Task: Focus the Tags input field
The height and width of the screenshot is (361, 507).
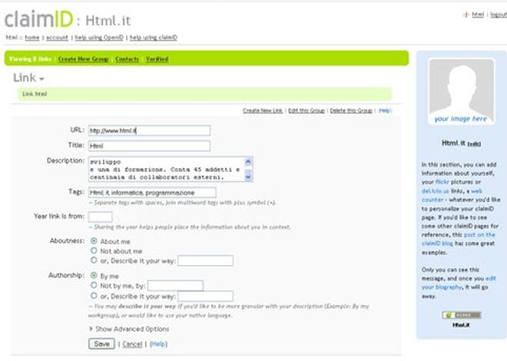Action: 152,193
